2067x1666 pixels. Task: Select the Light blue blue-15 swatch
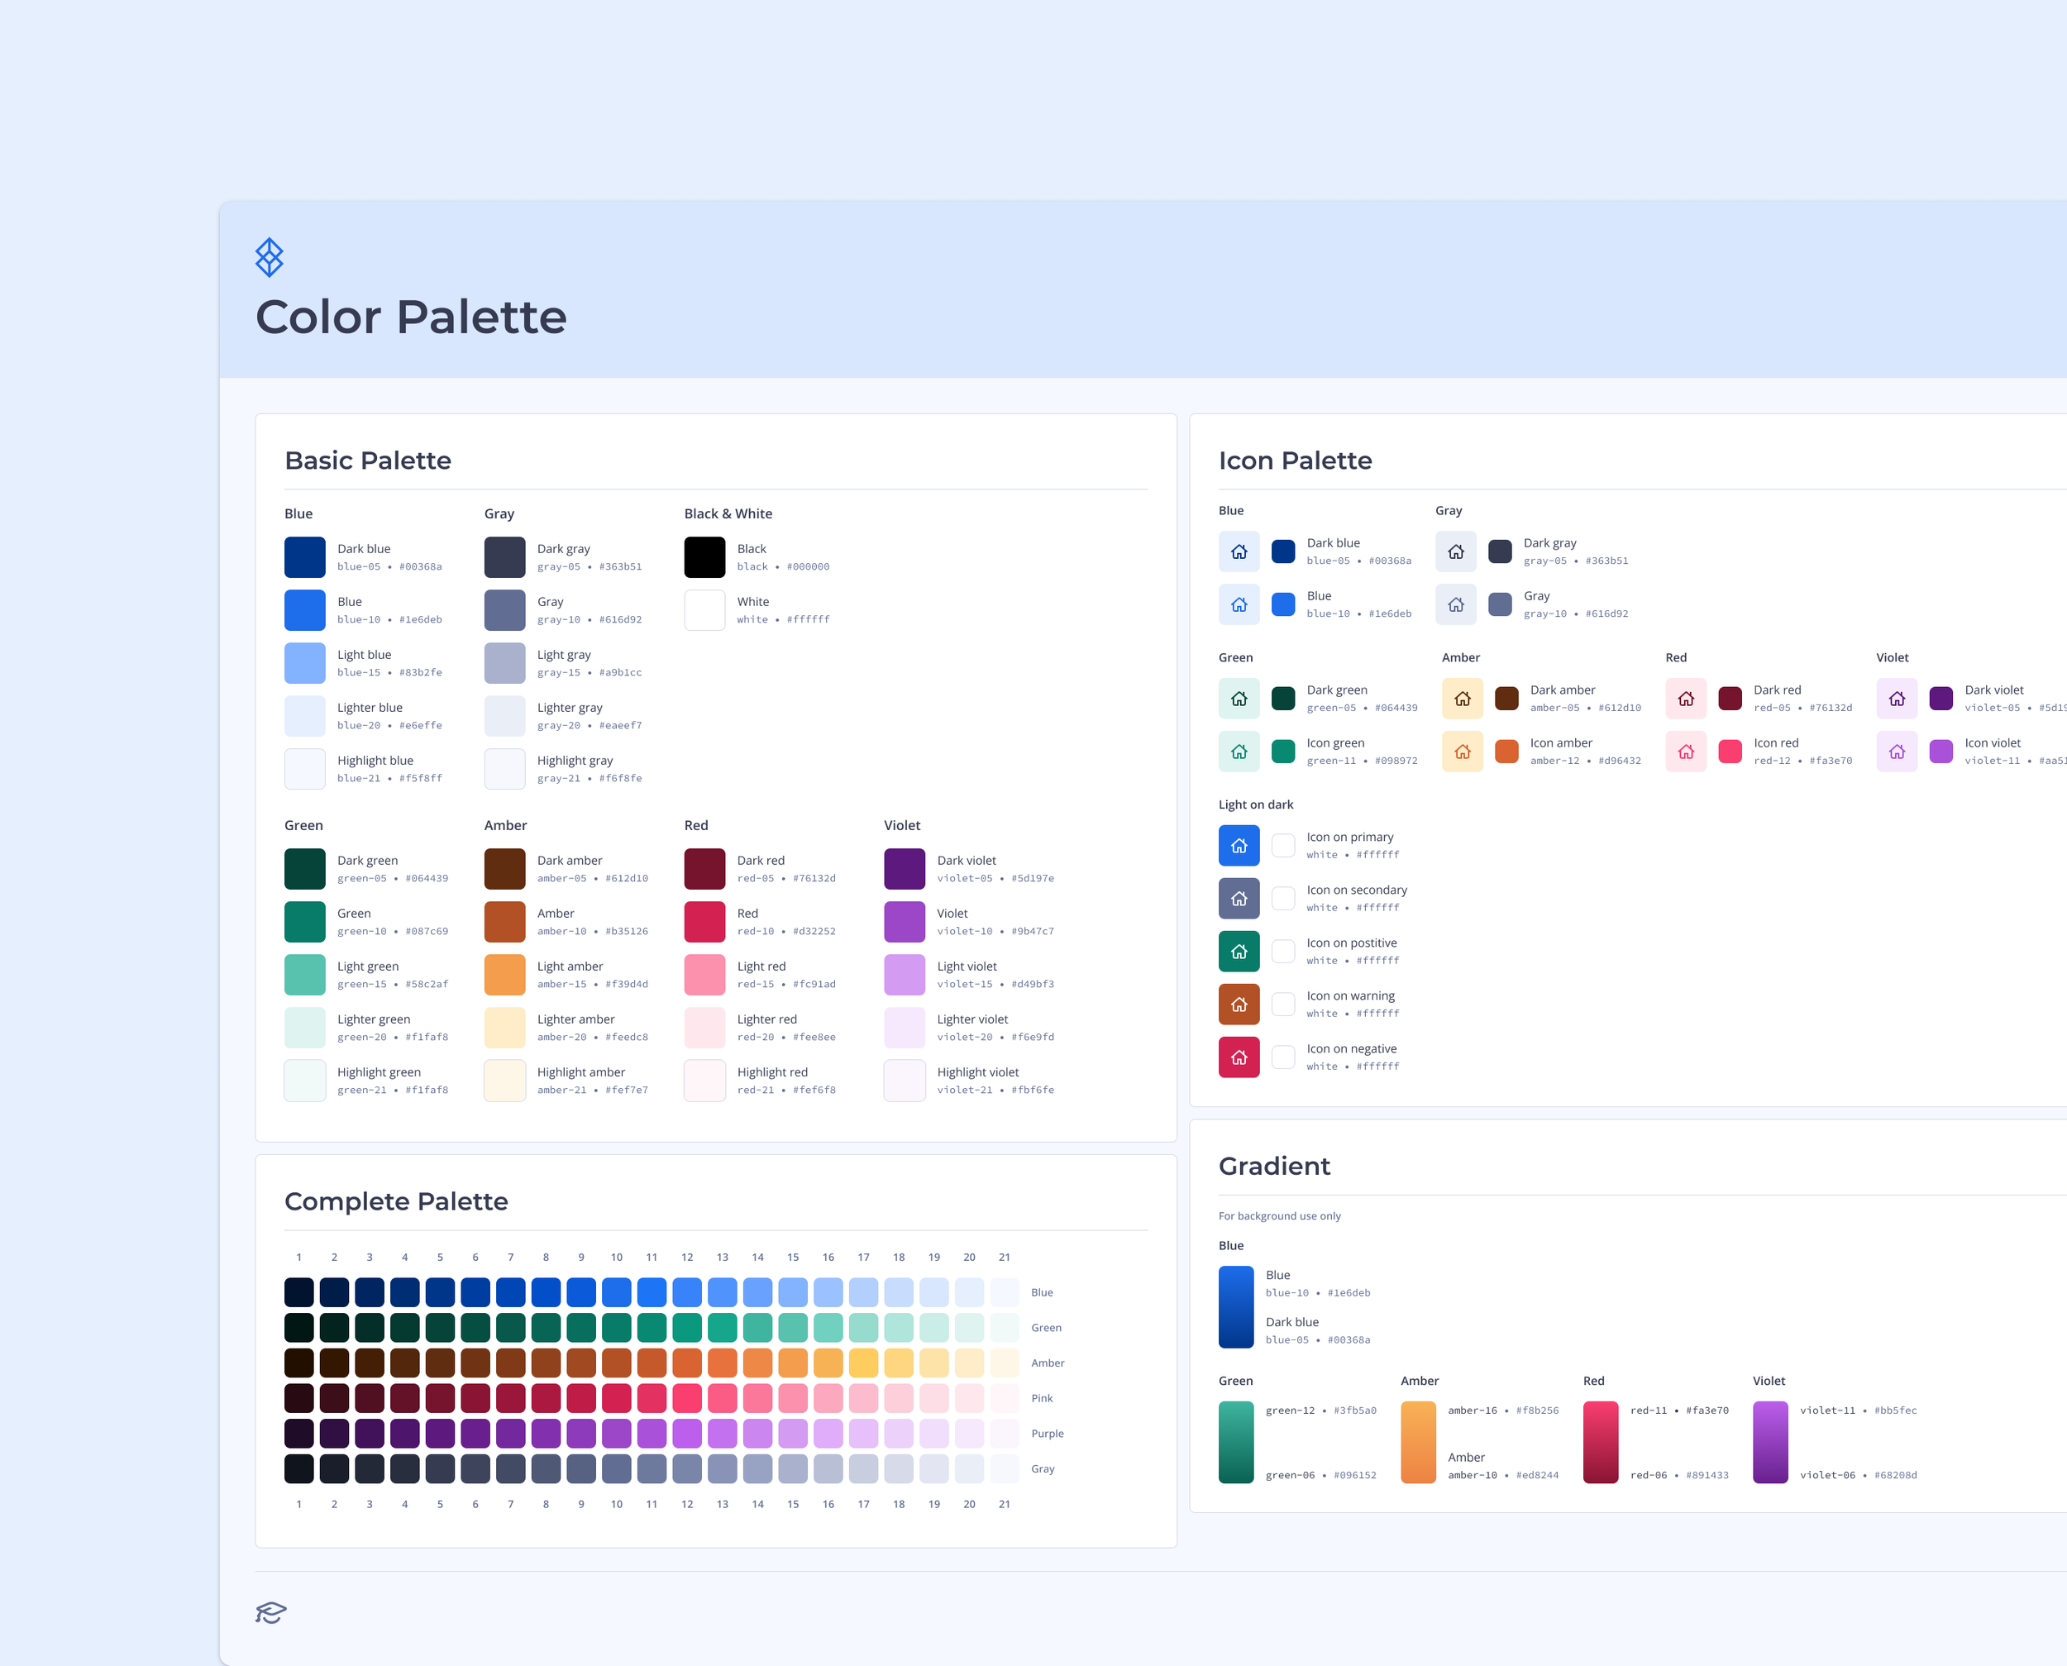click(305, 663)
